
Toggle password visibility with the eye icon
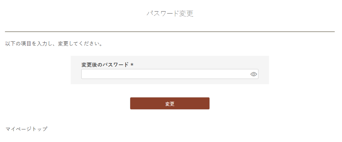253,74
